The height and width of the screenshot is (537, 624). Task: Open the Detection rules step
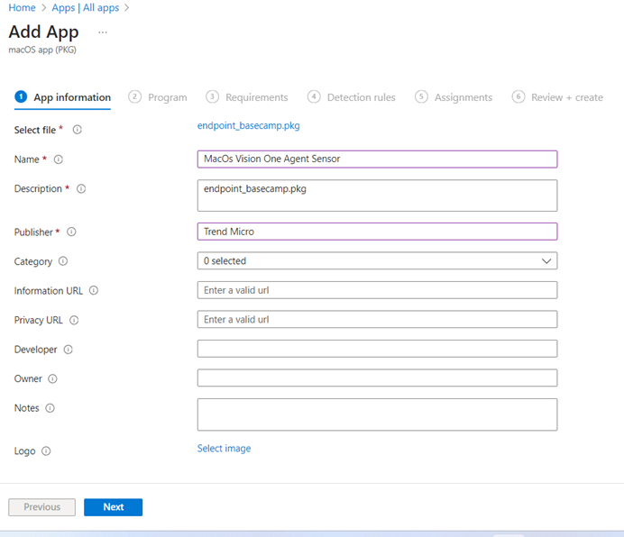tap(352, 97)
